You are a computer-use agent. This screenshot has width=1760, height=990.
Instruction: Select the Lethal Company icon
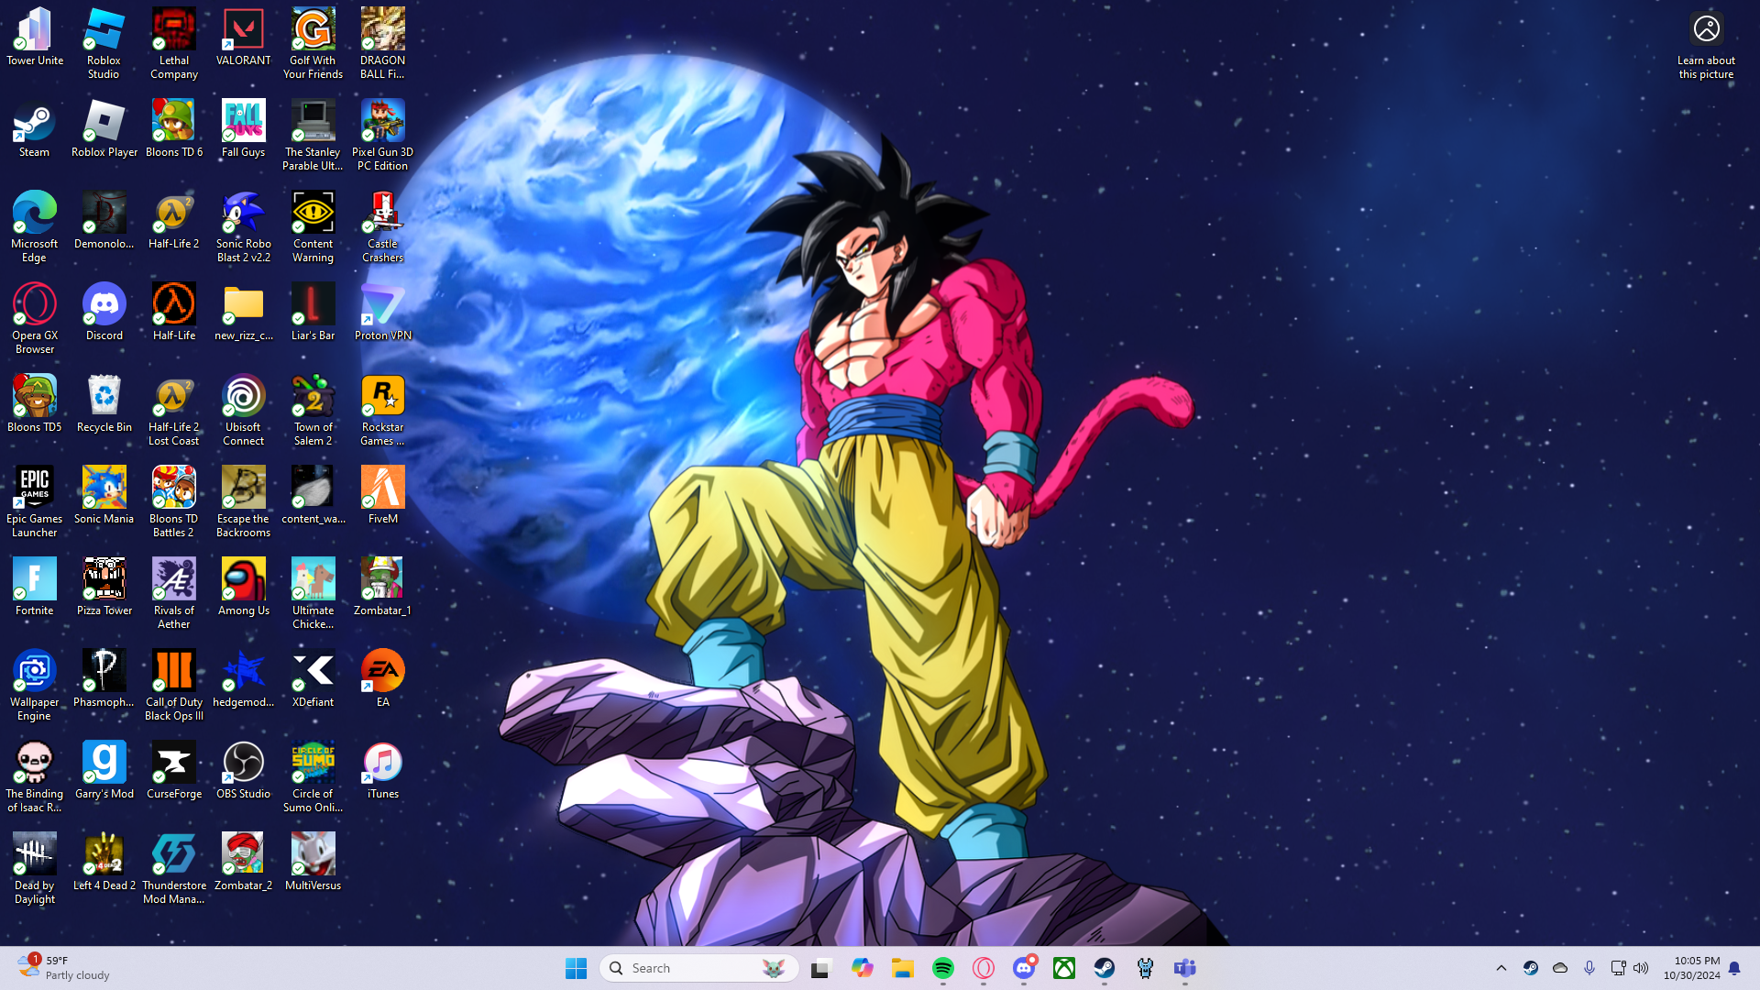(x=174, y=44)
